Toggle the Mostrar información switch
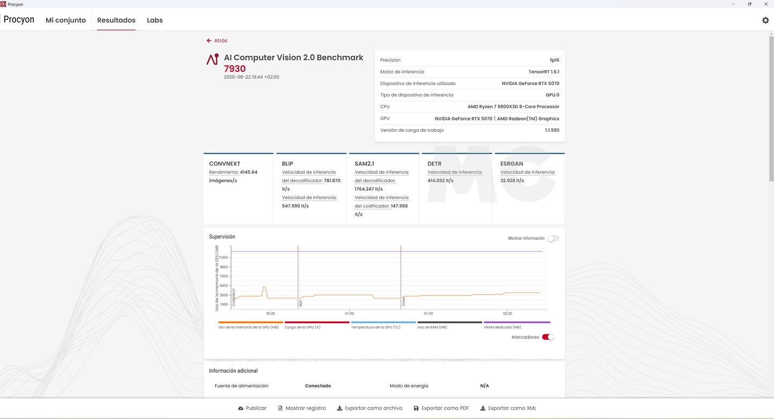The width and height of the screenshot is (774, 419). (553, 238)
